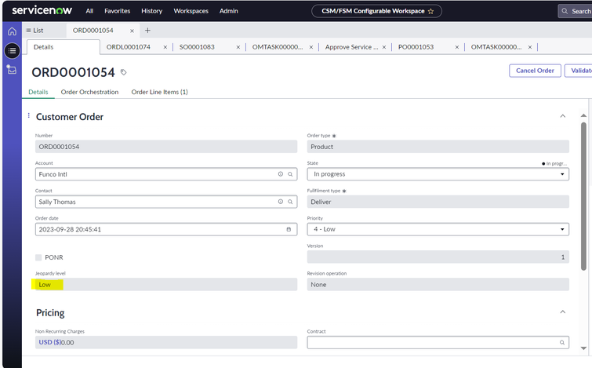Click the Validate button

pos(579,71)
